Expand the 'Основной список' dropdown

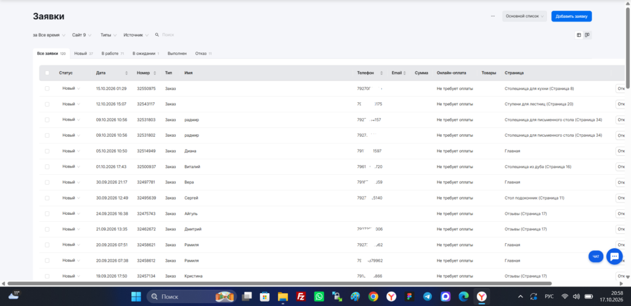click(524, 17)
